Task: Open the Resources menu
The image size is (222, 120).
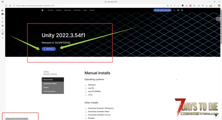Action: point(67,10)
